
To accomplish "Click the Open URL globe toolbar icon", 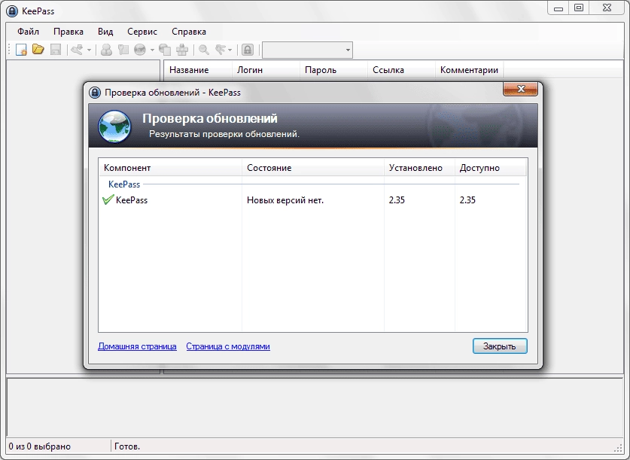I will pyautogui.click(x=140, y=50).
